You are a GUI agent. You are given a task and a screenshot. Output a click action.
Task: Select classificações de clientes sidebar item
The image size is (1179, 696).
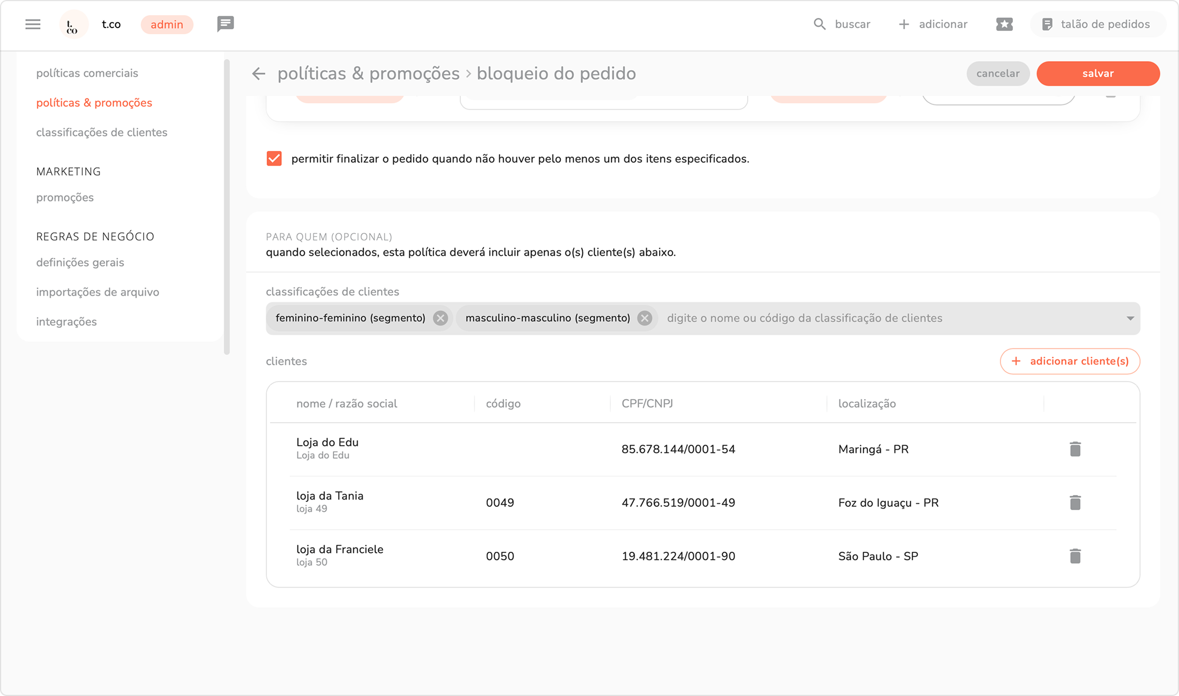(x=102, y=132)
